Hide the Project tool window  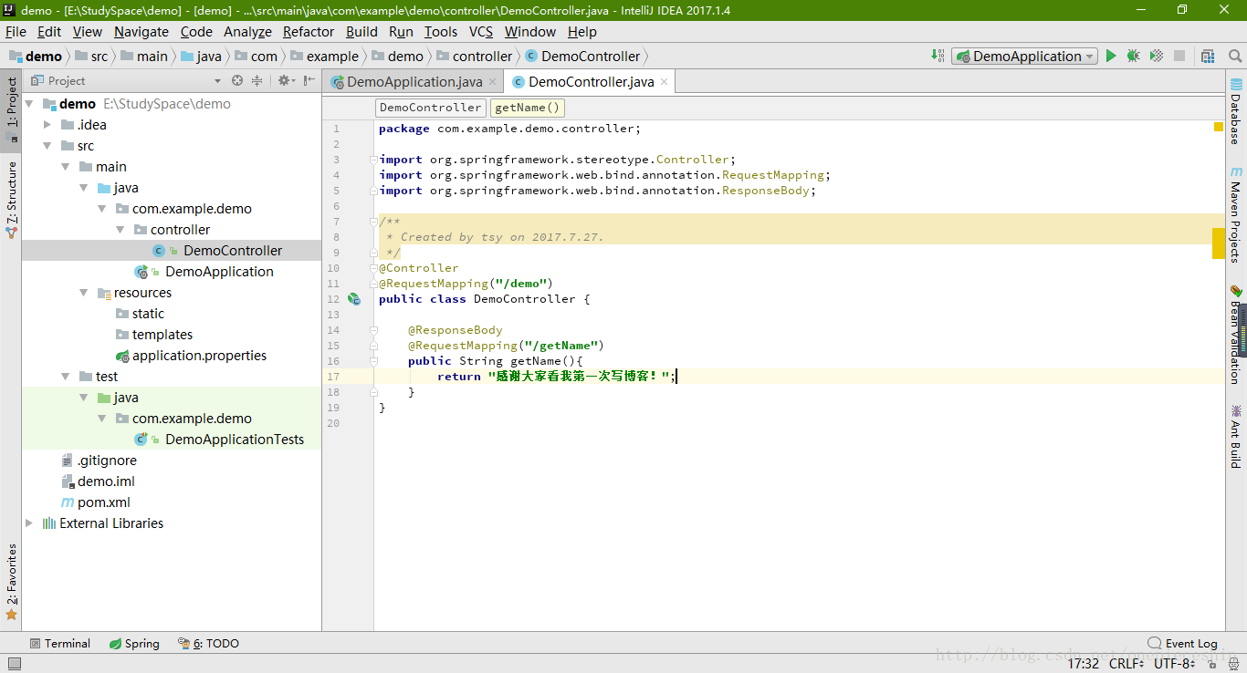309,80
